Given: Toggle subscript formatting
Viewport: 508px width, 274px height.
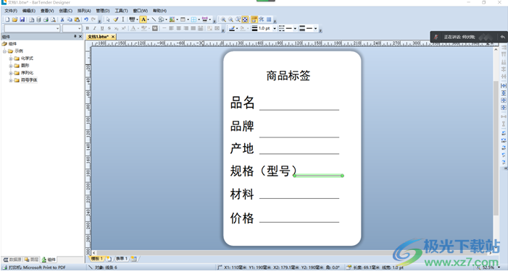Looking at the screenshot, I should (116, 28).
